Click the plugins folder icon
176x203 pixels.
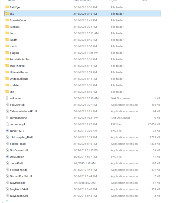(7, 53)
